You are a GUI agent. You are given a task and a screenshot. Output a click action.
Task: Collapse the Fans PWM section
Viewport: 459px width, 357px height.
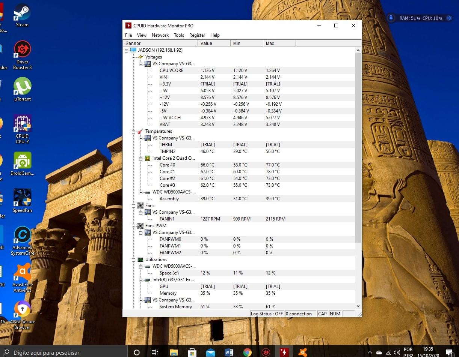coord(133,226)
